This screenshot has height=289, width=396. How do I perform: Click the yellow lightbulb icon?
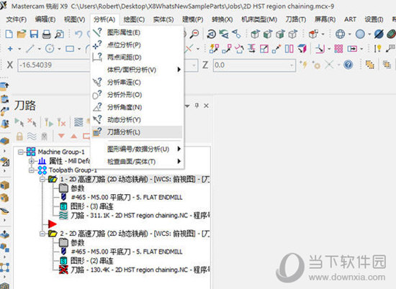378,48
